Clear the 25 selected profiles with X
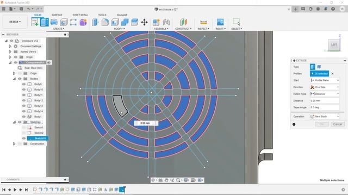The height and width of the screenshot is (195, 348). [332, 74]
